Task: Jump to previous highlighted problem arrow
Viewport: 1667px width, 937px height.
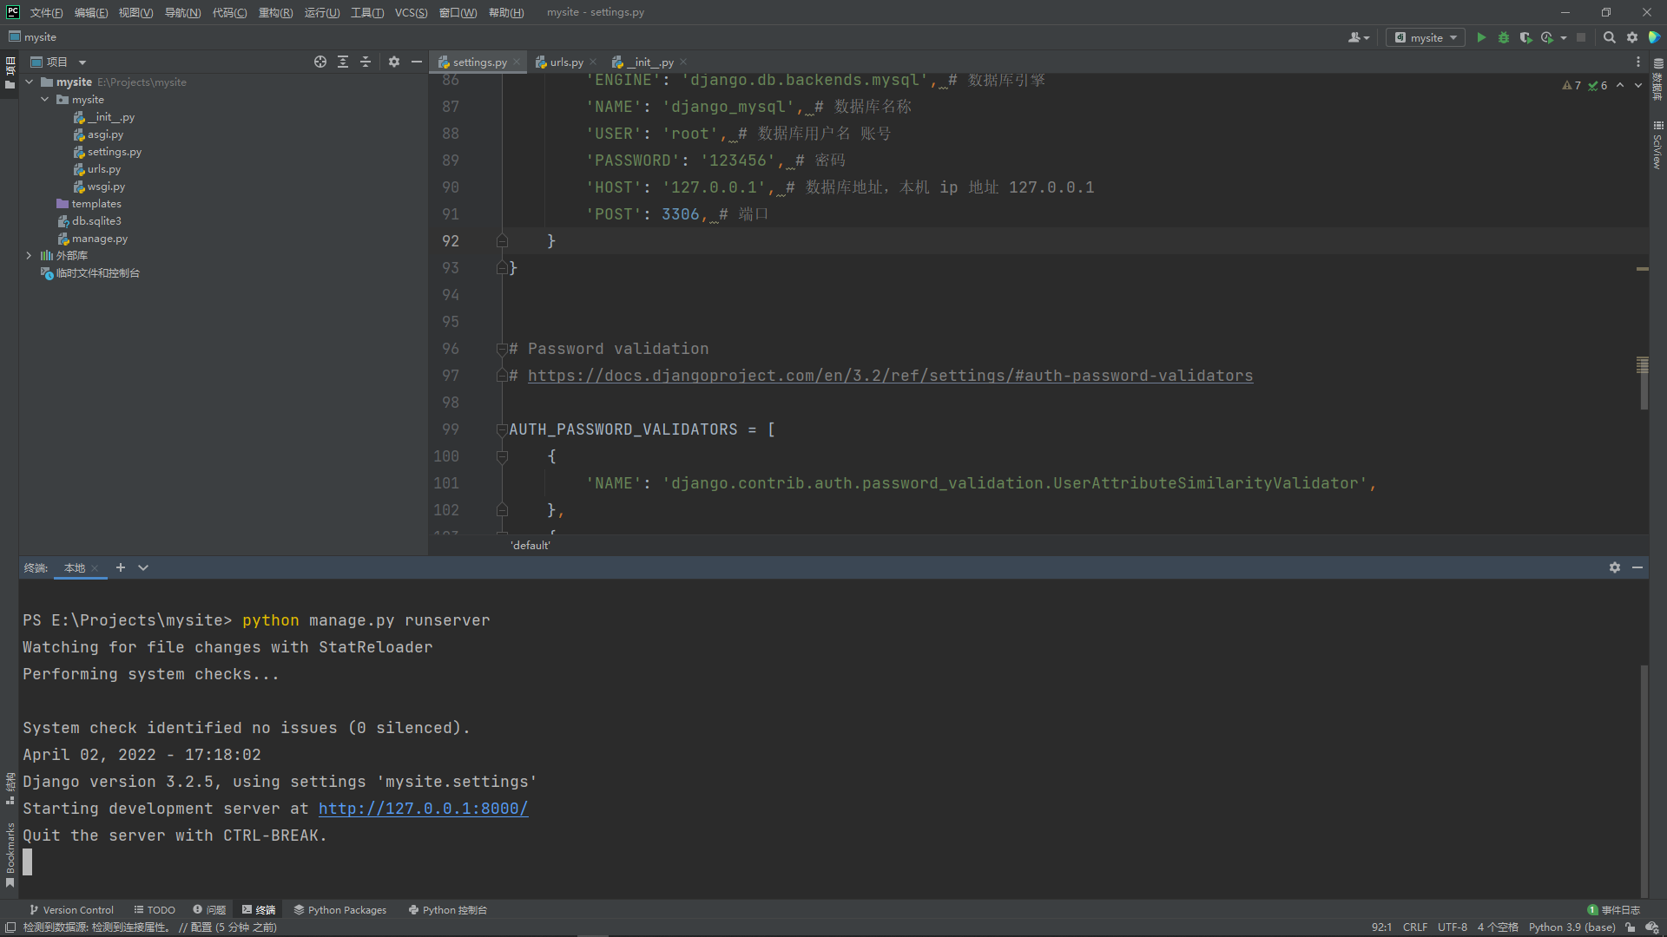Action: pyautogui.click(x=1620, y=86)
